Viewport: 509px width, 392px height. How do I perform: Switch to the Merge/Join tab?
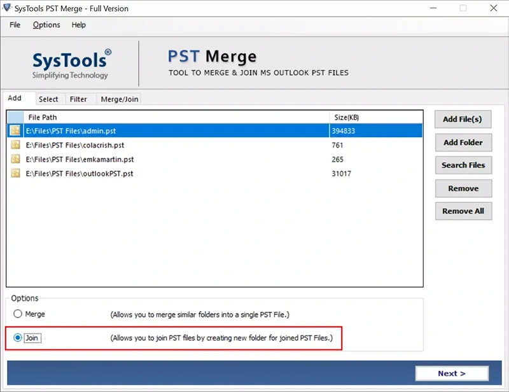coord(119,99)
